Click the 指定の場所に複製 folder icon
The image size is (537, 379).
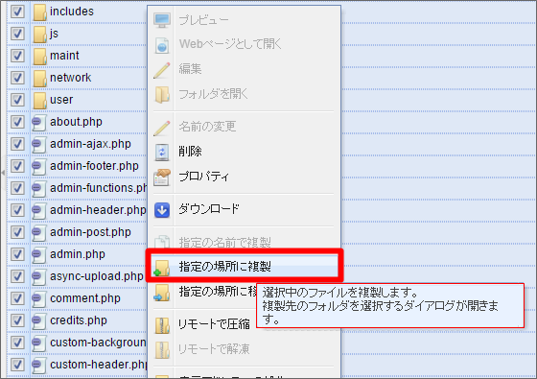coord(162,268)
